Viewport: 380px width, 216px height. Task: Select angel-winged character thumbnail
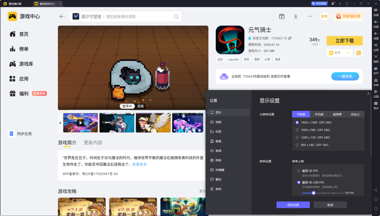pos(153,123)
